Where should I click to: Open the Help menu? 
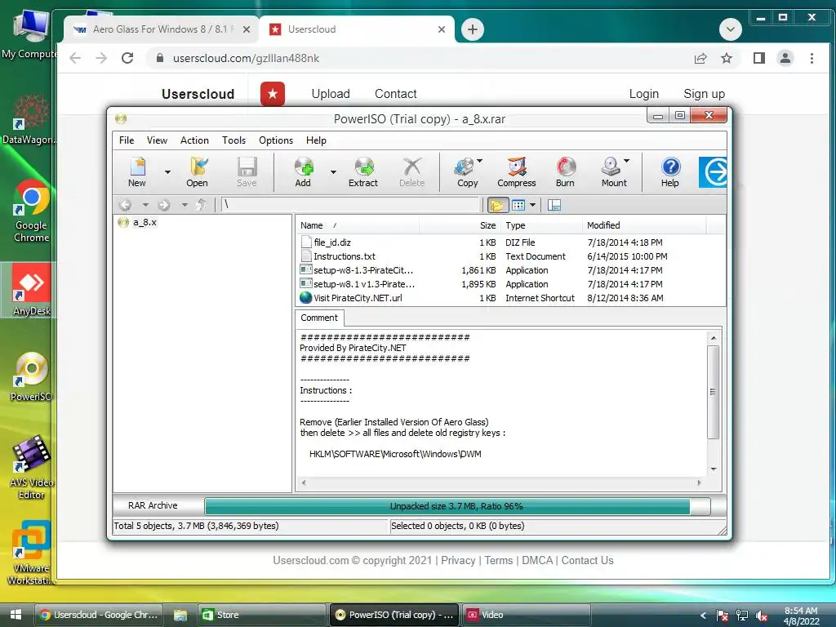pyautogui.click(x=316, y=140)
